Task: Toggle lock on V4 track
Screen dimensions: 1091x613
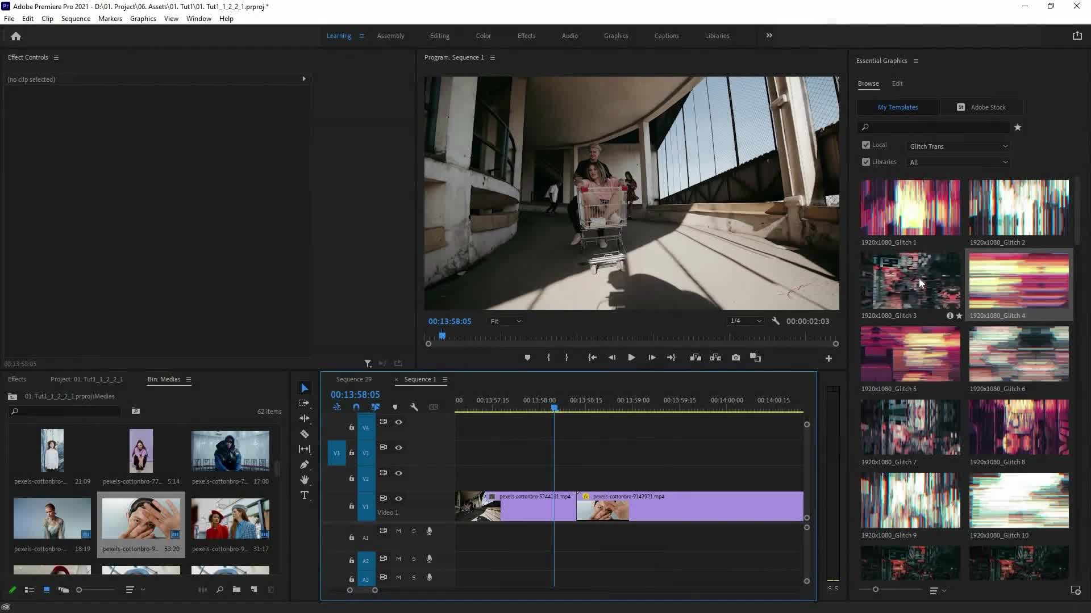Action: 352,427
